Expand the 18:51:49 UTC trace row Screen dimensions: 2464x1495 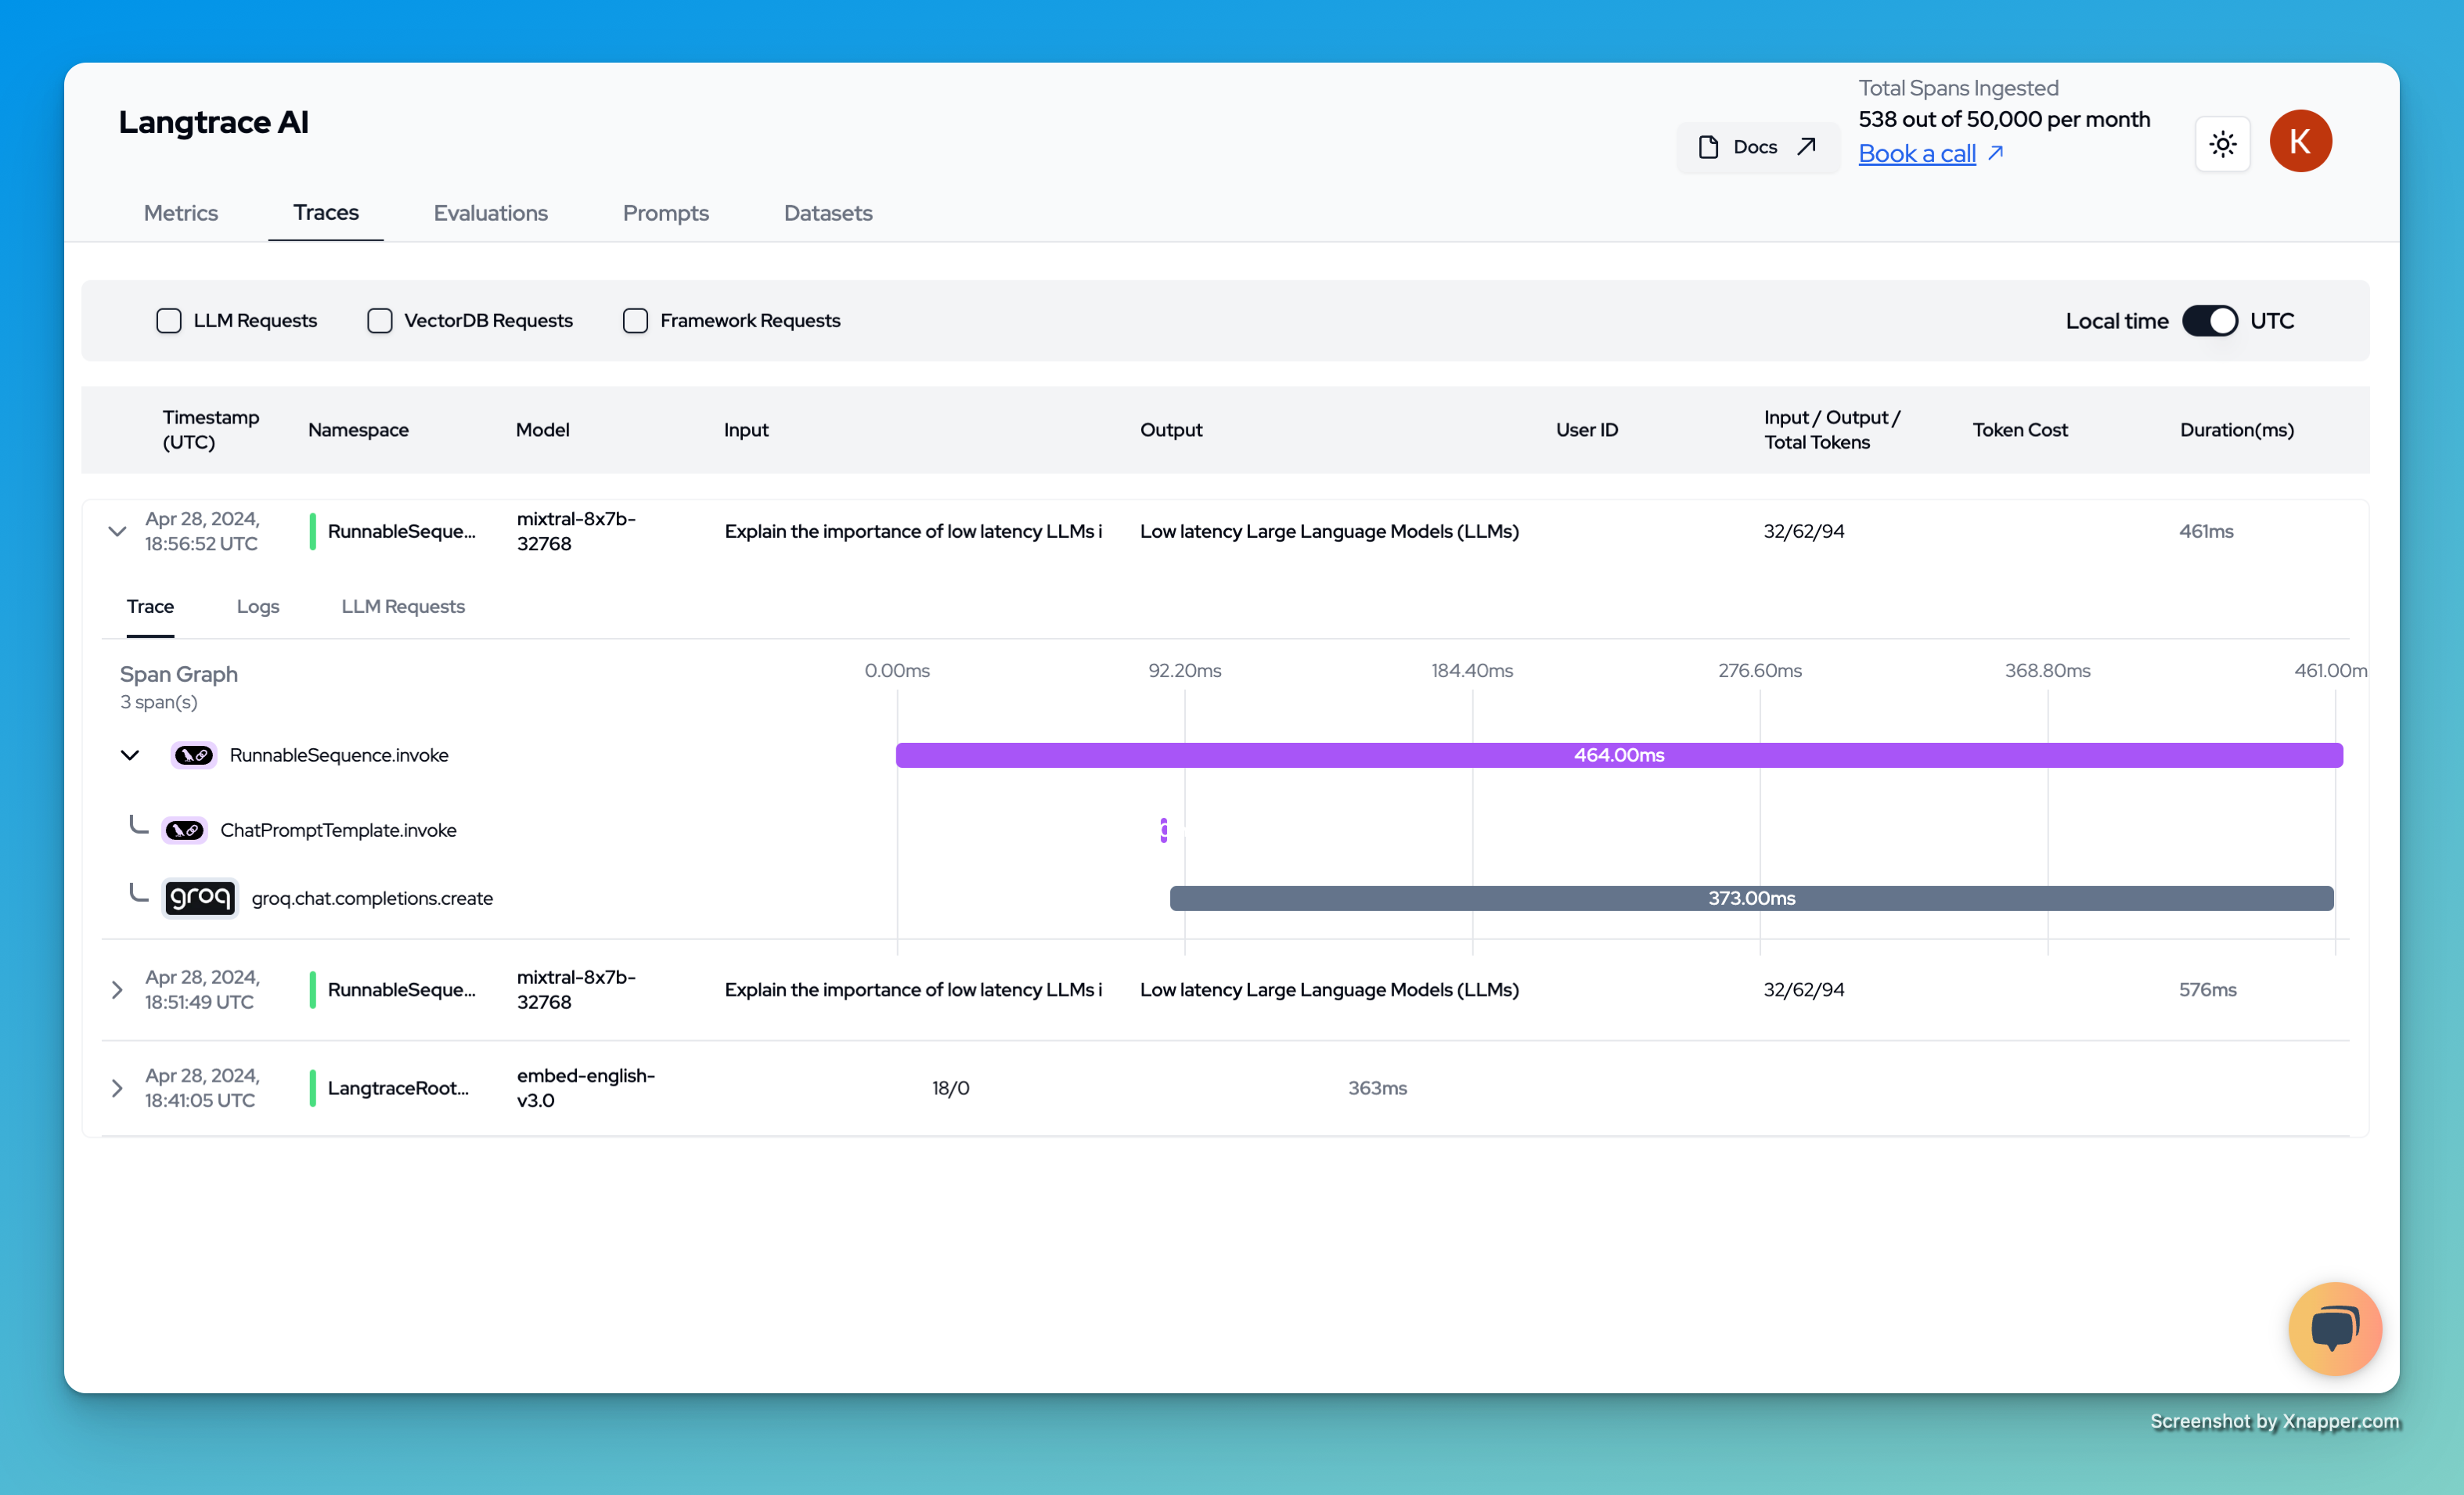117,990
